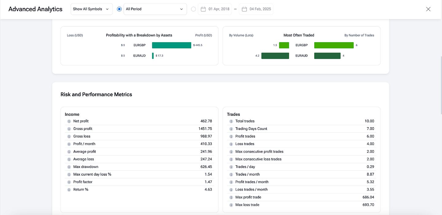The height and width of the screenshot is (215, 442).
Task: Click info icon beside Loss trades / month
Action: click(x=231, y=190)
